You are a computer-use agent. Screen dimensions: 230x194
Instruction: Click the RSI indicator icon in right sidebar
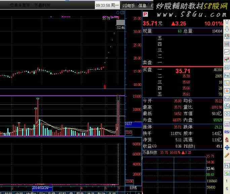coord(227,132)
